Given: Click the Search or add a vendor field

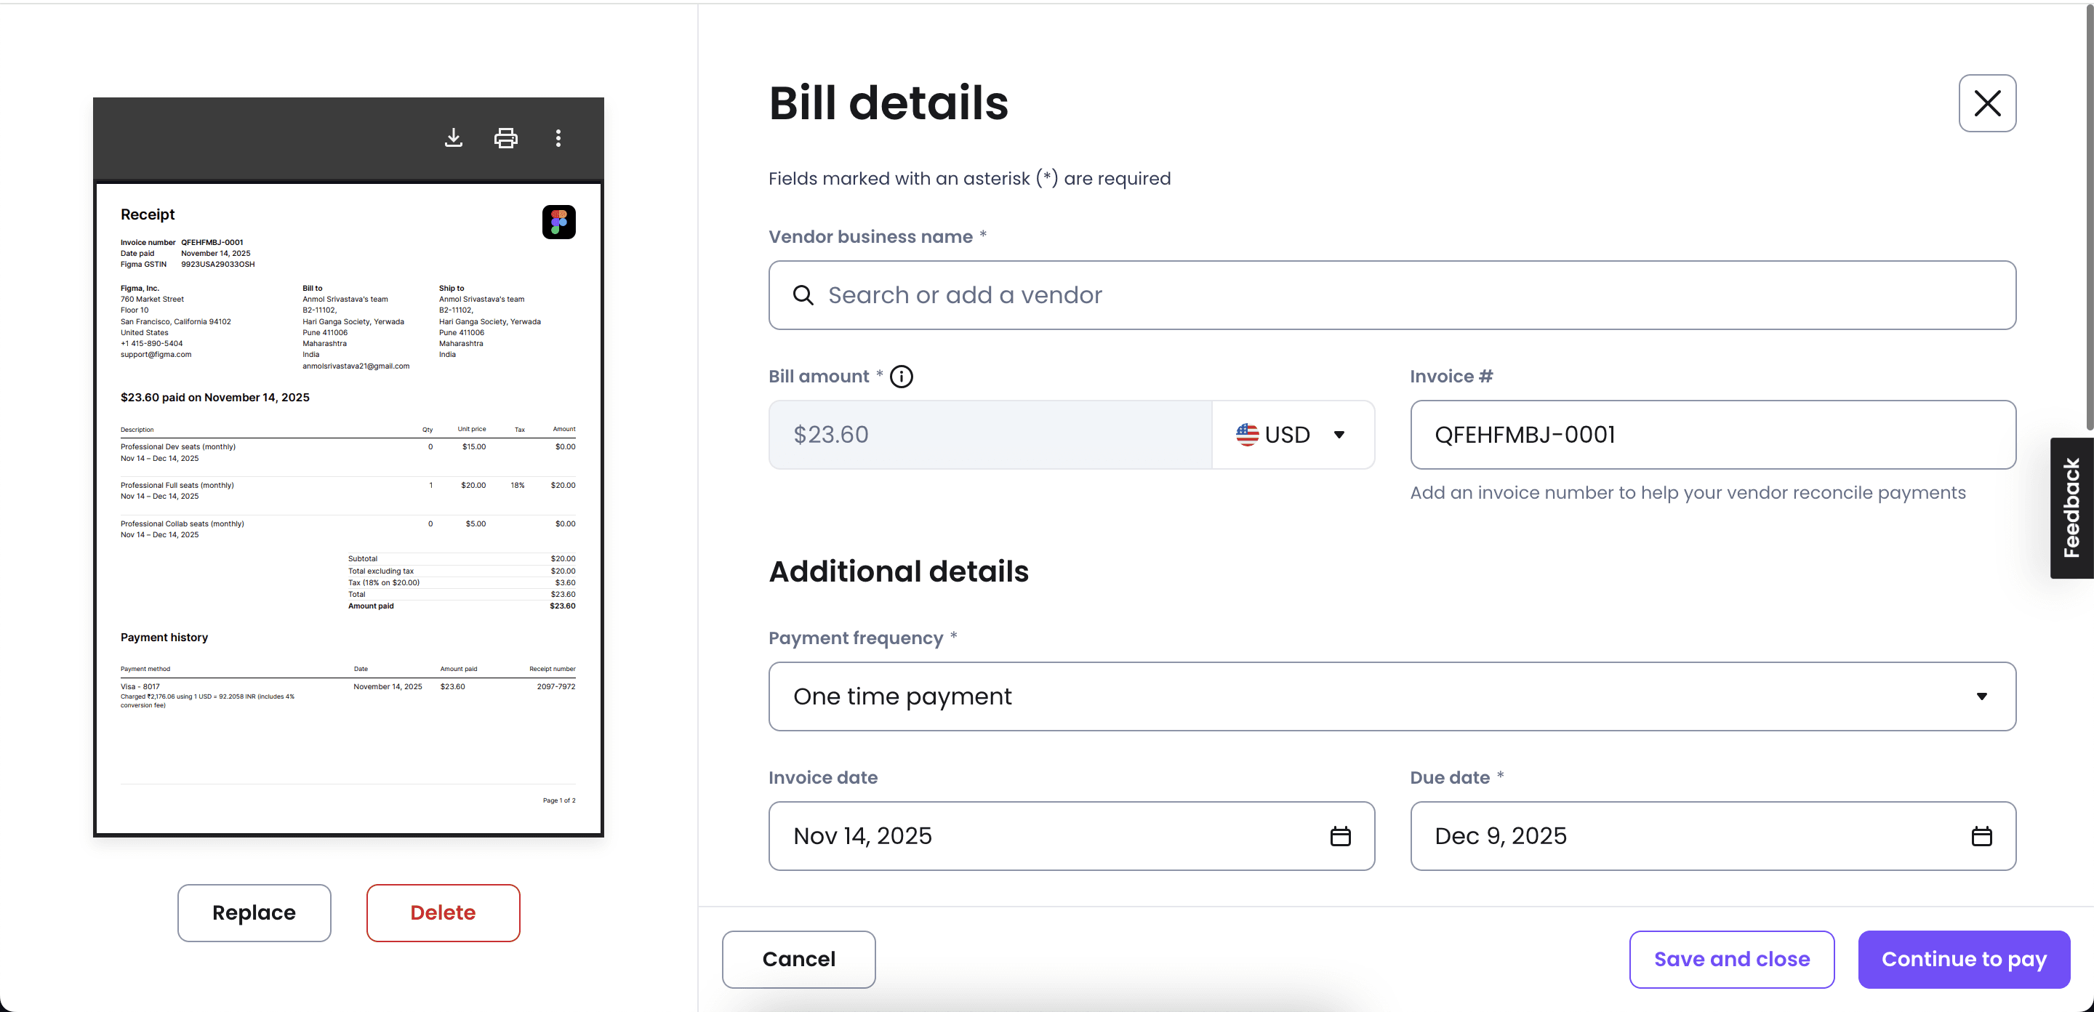Looking at the screenshot, I should 1390,295.
